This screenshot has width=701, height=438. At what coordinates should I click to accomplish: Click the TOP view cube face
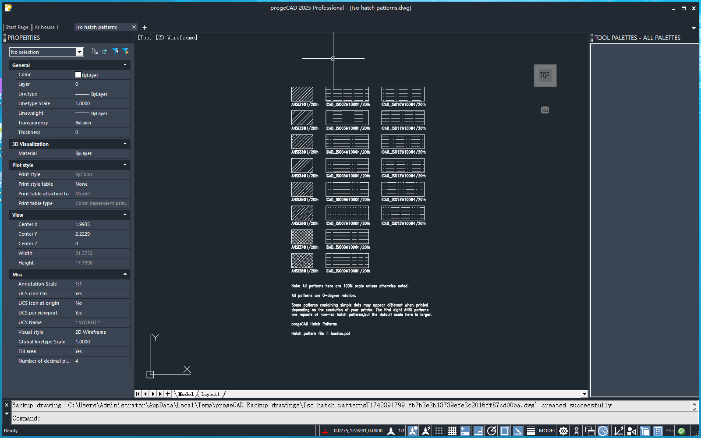(545, 75)
